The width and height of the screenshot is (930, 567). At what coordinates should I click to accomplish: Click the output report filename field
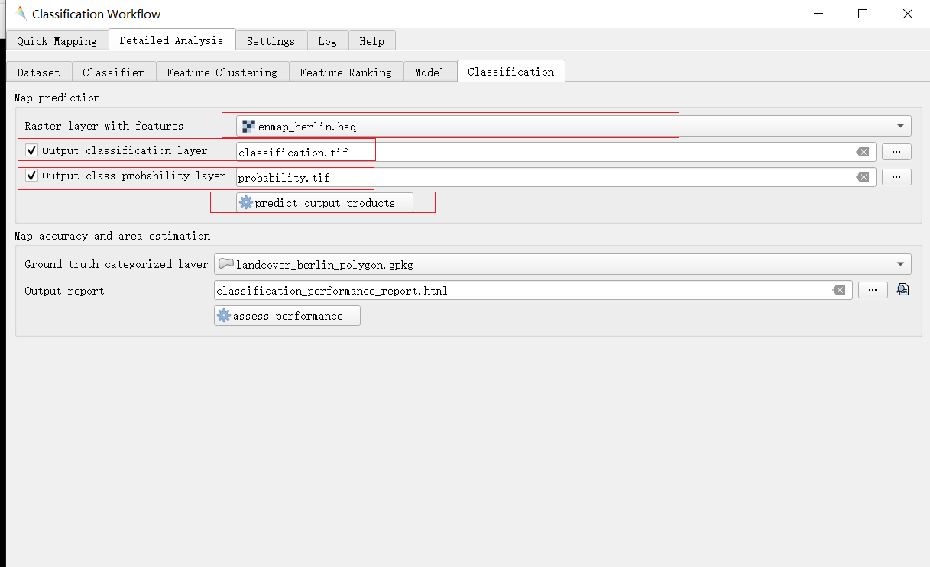coord(520,290)
